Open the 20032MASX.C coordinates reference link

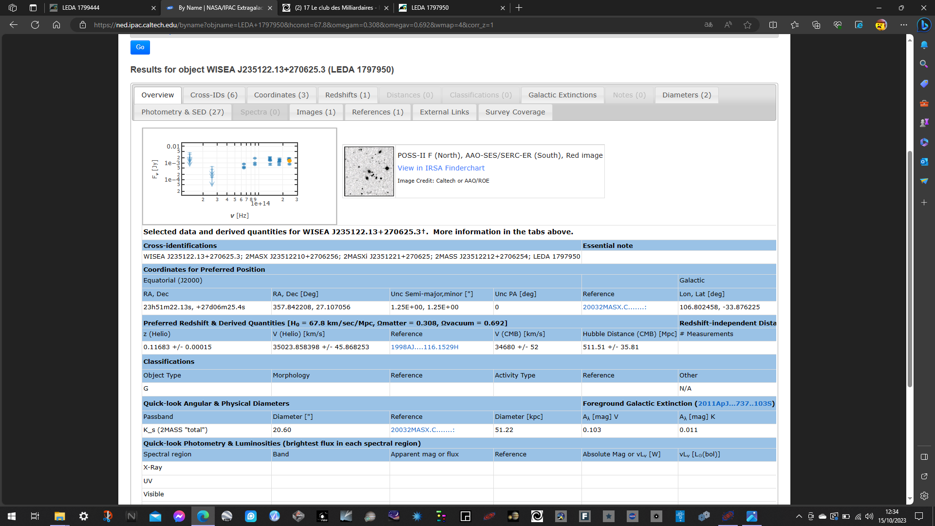tap(615, 307)
